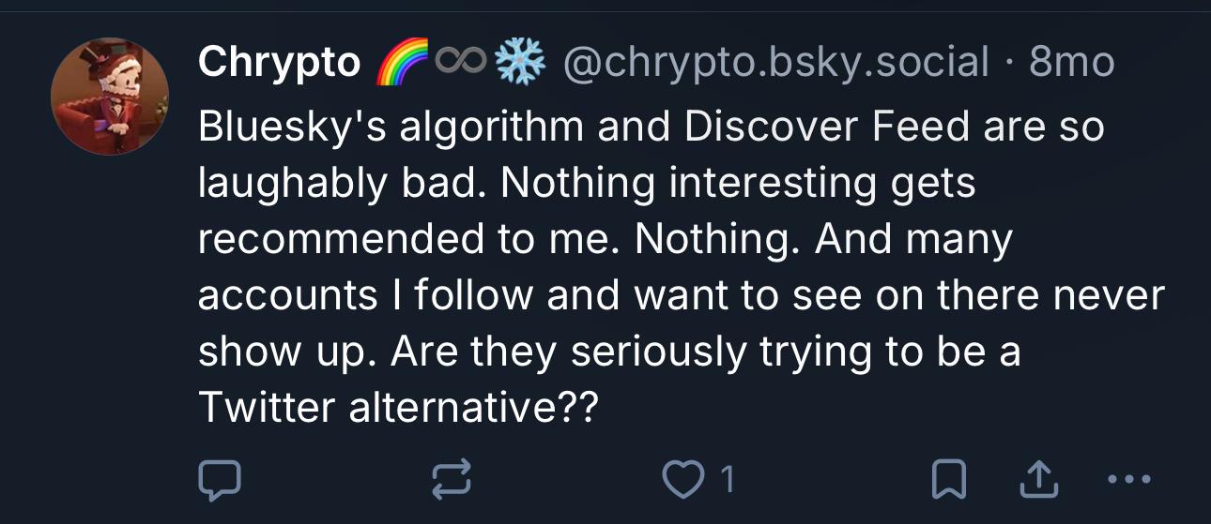The image size is (1211, 524).
Task: Open Chrypto's profile avatar picture
Action: tap(110, 97)
